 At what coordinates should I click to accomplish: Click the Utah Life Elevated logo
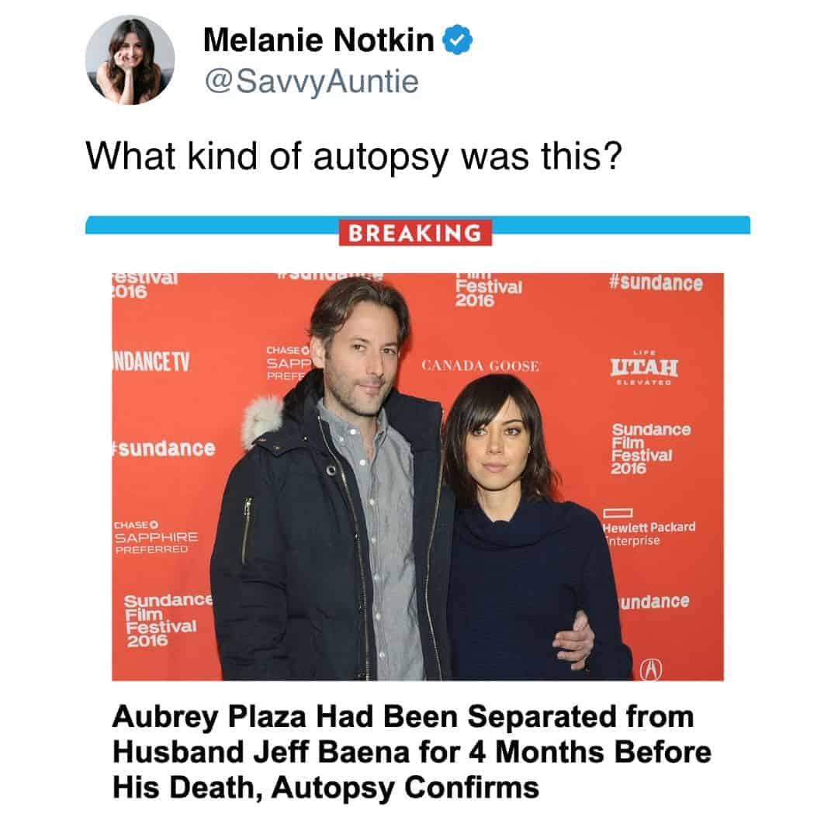click(643, 365)
